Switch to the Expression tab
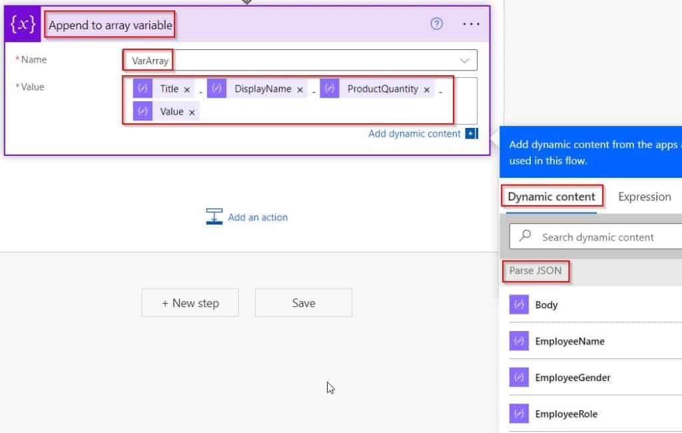The height and width of the screenshot is (433, 682). (x=644, y=197)
